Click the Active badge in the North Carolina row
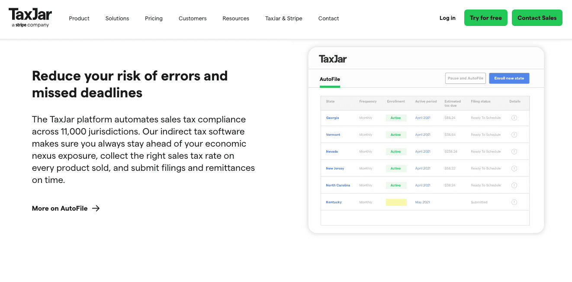 [x=396, y=185]
